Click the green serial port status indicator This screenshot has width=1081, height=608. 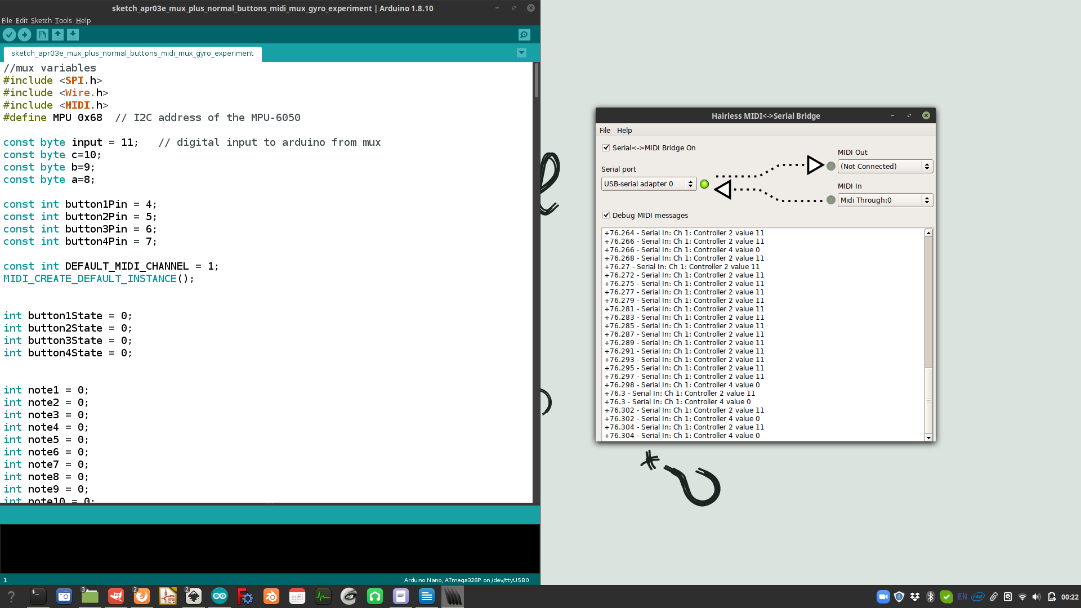704,184
